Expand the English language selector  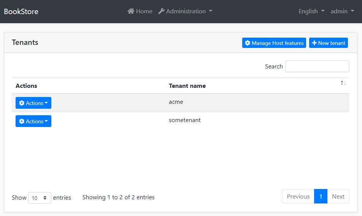[x=311, y=11]
